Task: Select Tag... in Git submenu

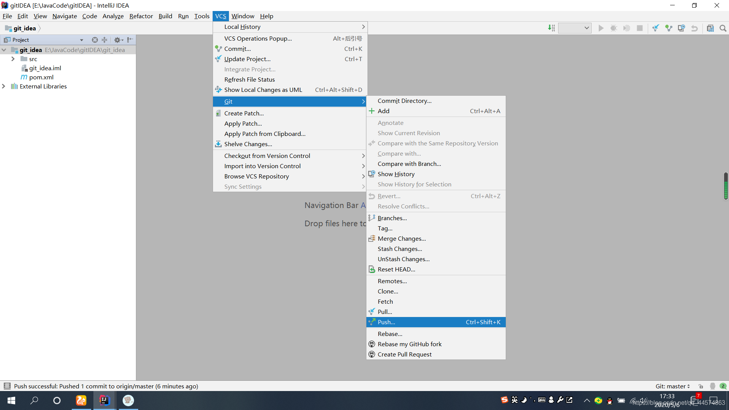Action: point(436,228)
